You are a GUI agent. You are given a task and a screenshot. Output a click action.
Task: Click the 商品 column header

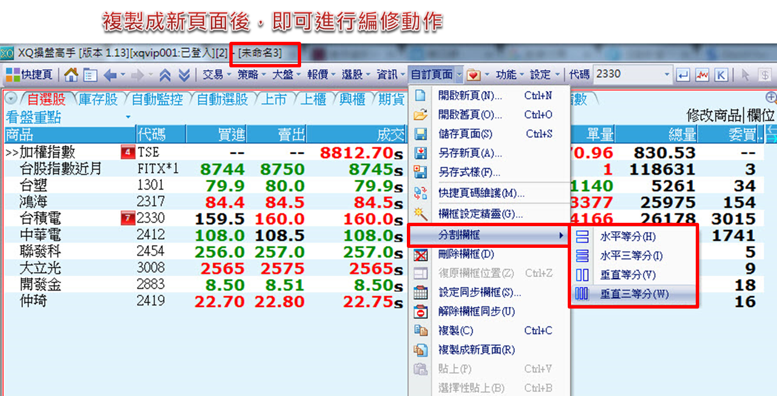[x=70, y=134]
